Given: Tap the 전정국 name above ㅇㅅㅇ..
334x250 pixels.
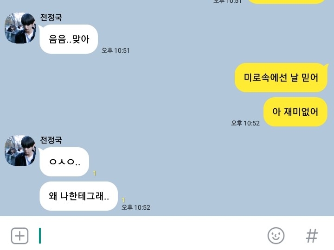Looking at the screenshot, I should point(51,140).
